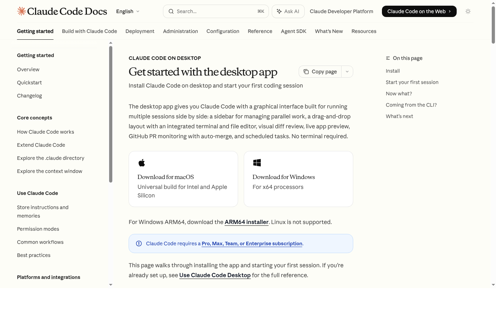Click the sparkle Ask AI icon
The height and width of the screenshot is (319, 496).
pyautogui.click(x=279, y=11)
